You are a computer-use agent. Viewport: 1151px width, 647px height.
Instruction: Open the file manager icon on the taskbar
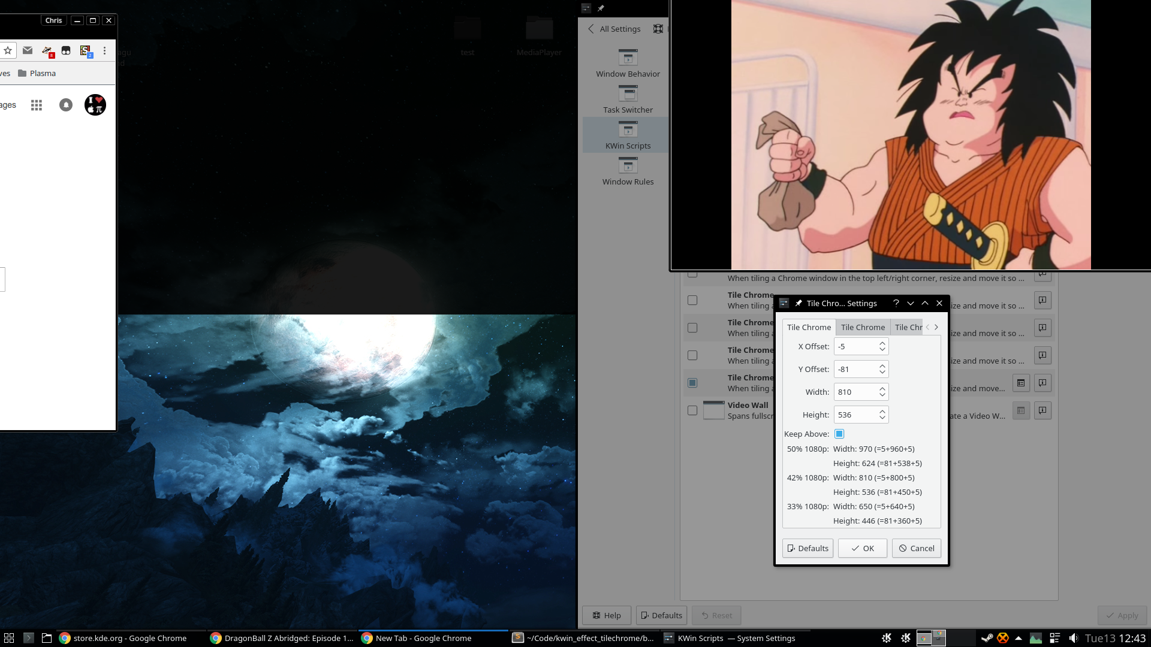coord(47,638)
